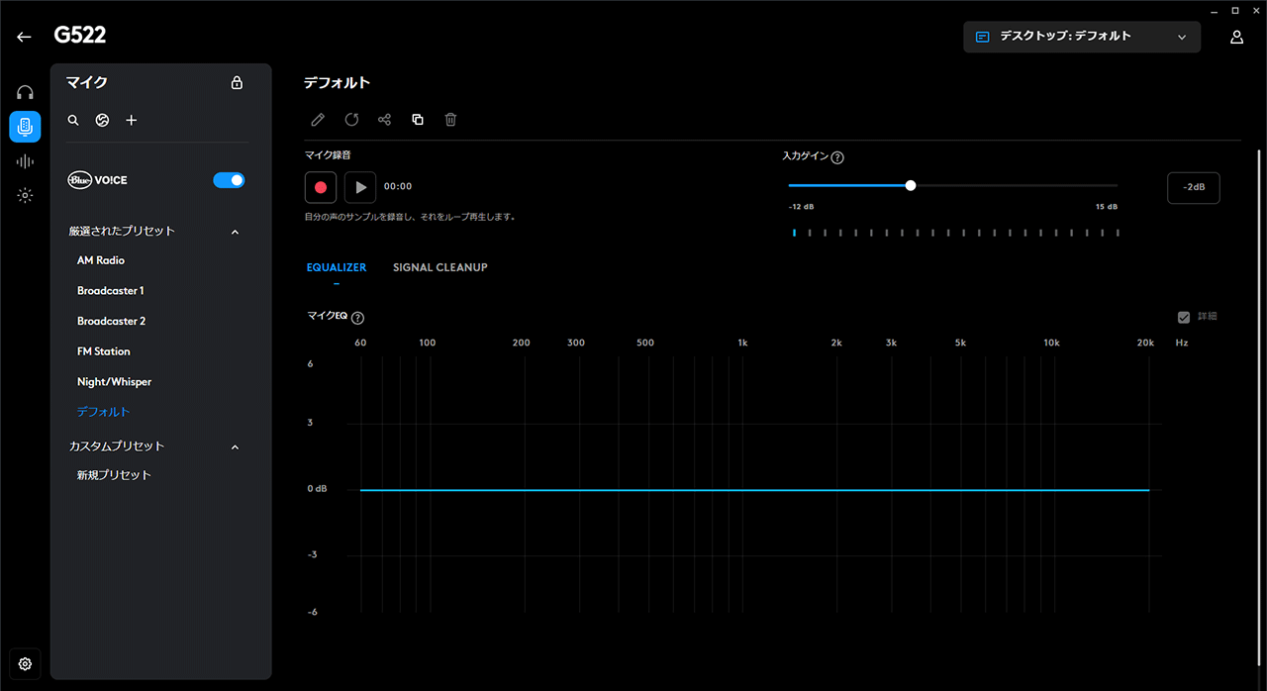The height and width of the screenshot is (691, 1267).
Task: Click the duplicate preset icon
Action: (x=418, y=120)
